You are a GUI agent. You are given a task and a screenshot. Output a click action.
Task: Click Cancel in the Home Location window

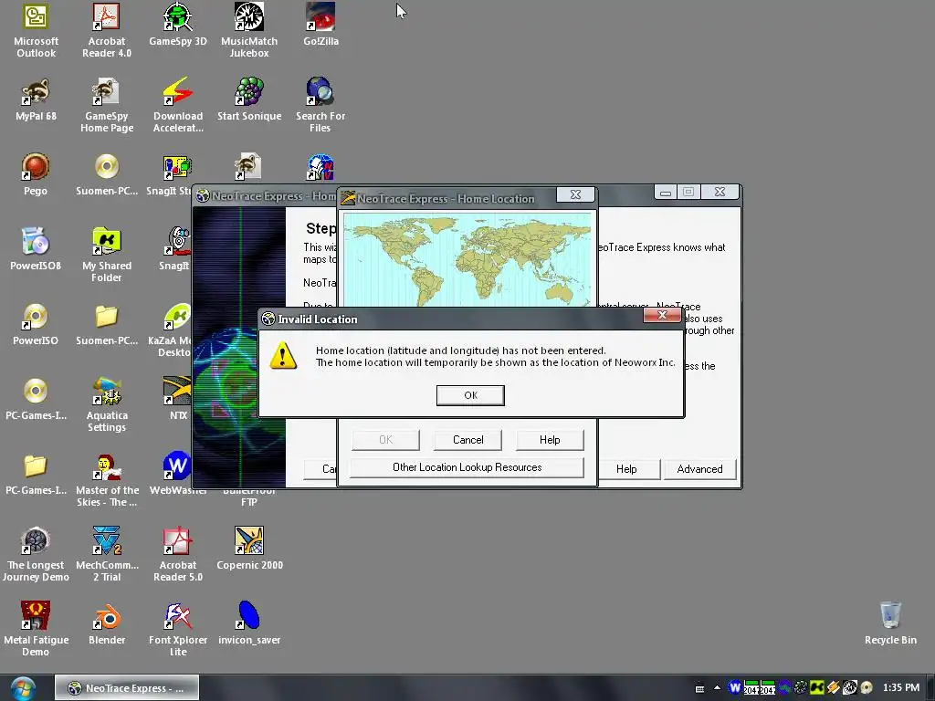click(x=467, y=440)
